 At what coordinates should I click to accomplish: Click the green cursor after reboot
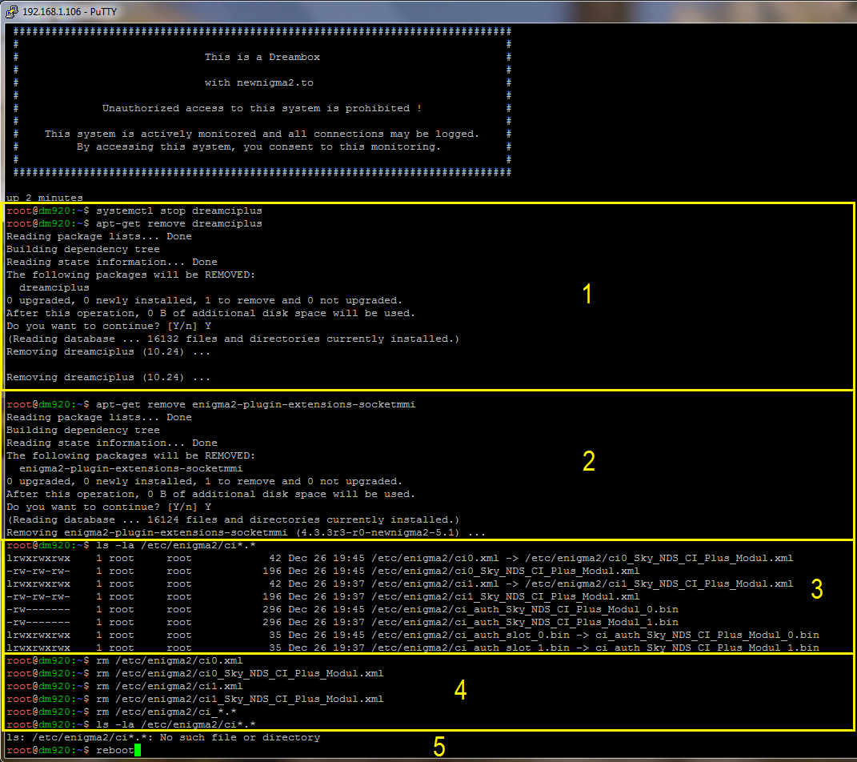(x=138, y=750)
